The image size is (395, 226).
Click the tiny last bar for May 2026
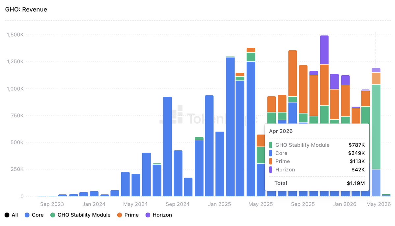pyautogui.click(x=386, y=195)
